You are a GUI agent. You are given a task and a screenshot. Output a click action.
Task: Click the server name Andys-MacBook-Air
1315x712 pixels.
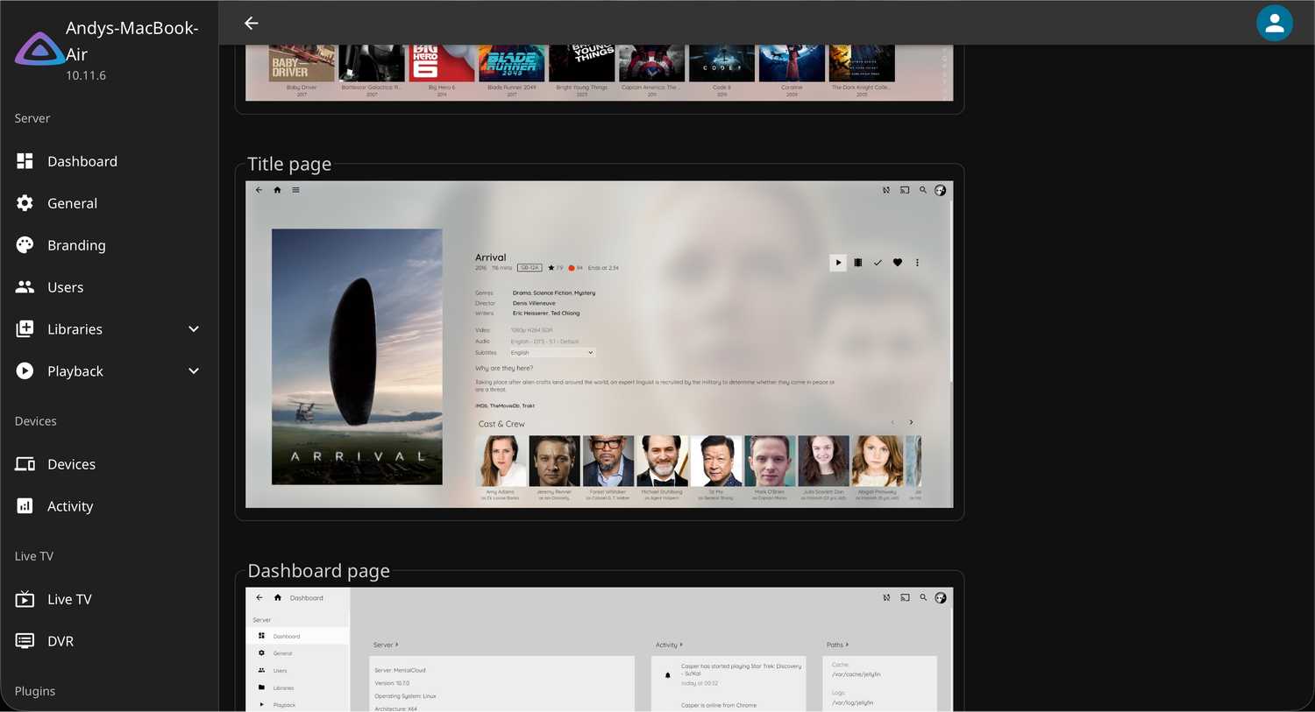tap(132, 41)
